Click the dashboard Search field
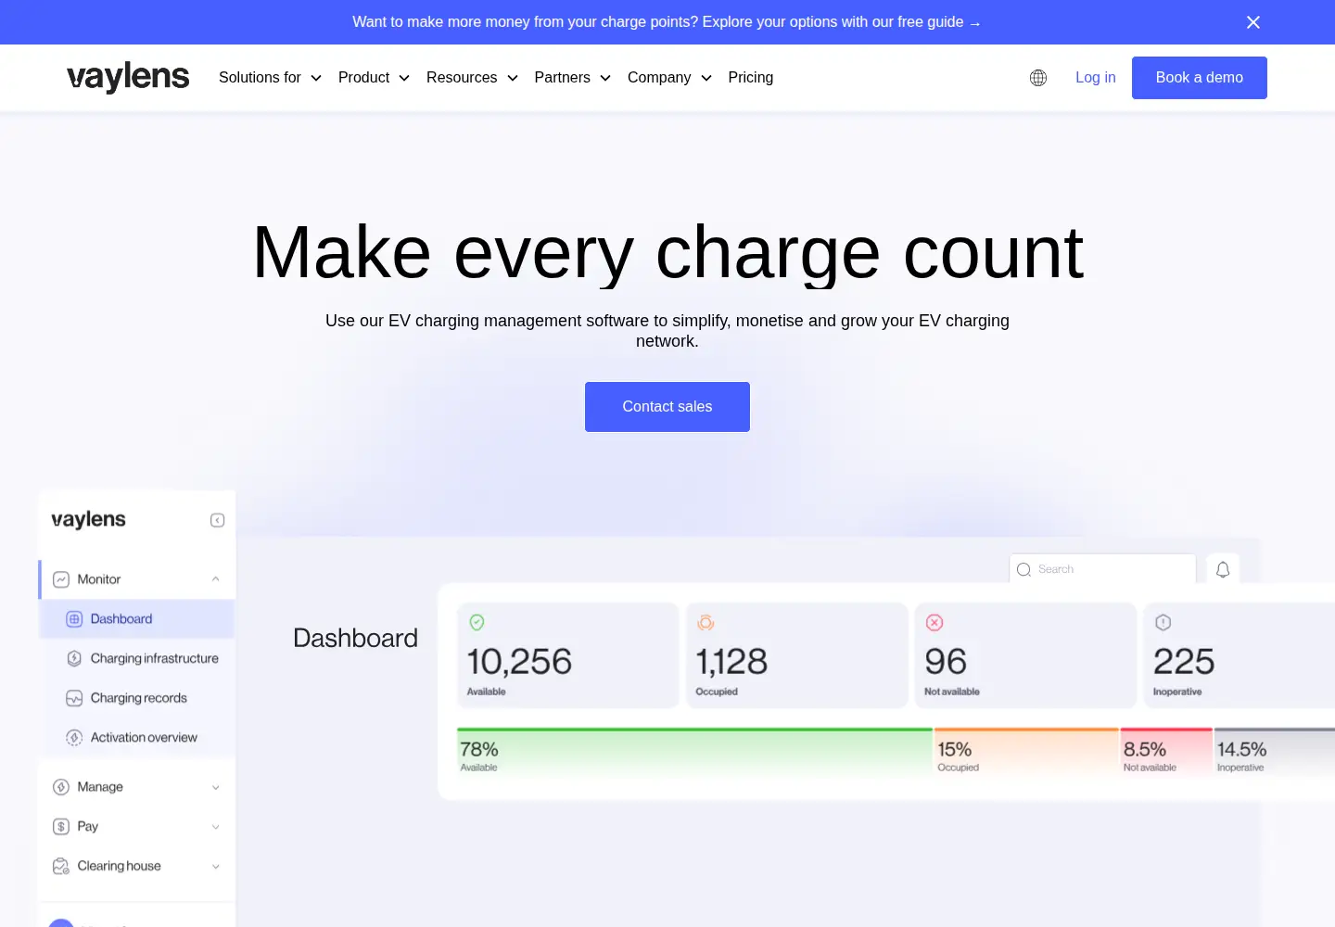1335x927 pixels. click(x=1102, y=569)
